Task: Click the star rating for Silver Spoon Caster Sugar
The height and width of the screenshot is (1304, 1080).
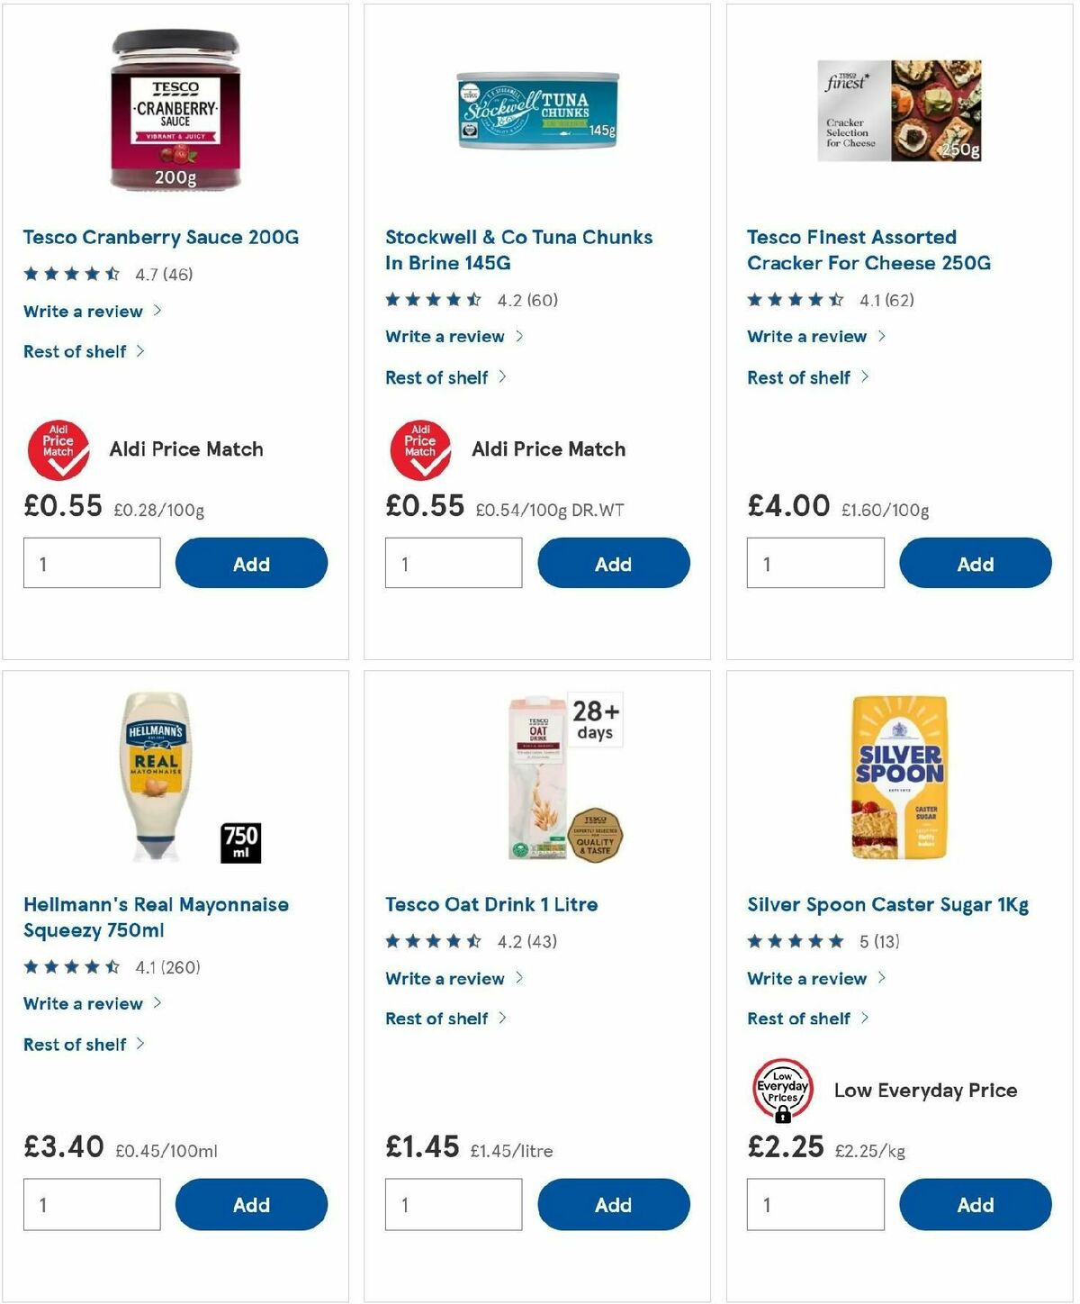Action: 792,941
